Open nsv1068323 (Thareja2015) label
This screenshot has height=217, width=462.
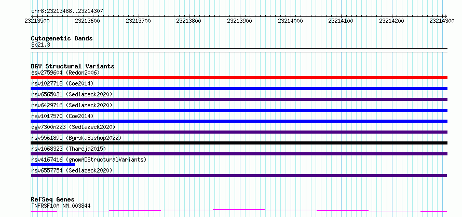(x=69, y=149)
